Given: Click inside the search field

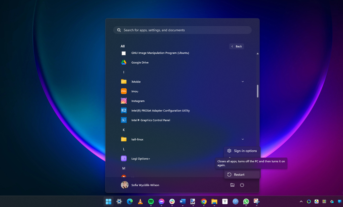Looking at the screenshot, I should click(182, 30).
